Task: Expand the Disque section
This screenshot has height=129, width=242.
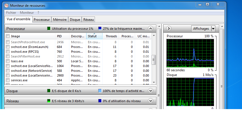Action: [x=150, y=91]
